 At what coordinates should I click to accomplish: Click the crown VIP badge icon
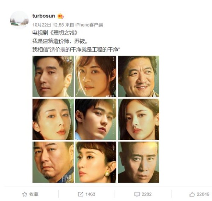tap(60, 16)
